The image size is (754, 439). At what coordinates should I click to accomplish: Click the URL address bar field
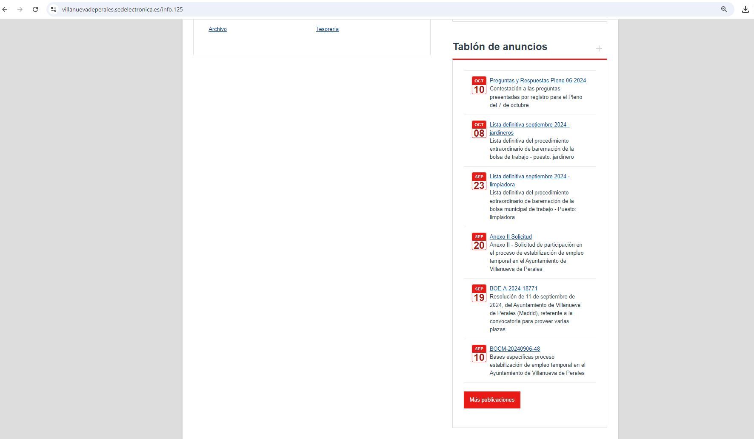point(340,9)
